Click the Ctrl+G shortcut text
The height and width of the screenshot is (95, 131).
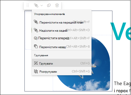85,63
